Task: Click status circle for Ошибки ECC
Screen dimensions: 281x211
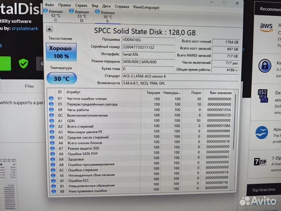Action: (x=53, y=181)
